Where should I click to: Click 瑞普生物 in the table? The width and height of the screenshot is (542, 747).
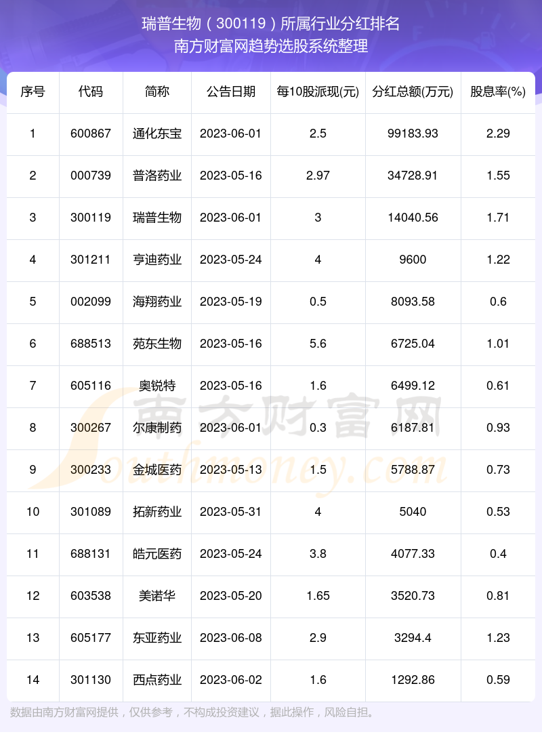click(x=157, y=218)
